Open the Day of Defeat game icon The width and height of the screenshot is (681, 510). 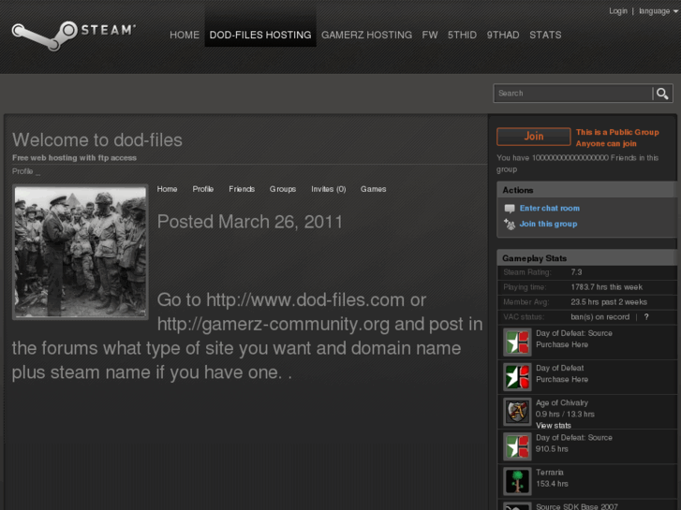[x=517, y=377]
